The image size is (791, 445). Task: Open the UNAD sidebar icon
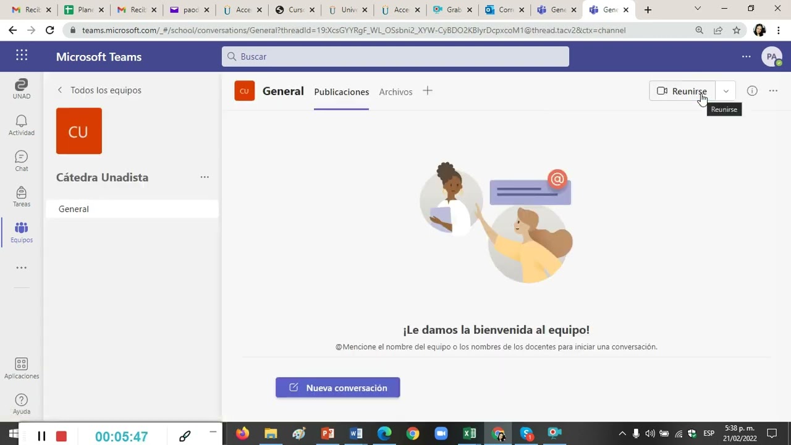22,88
